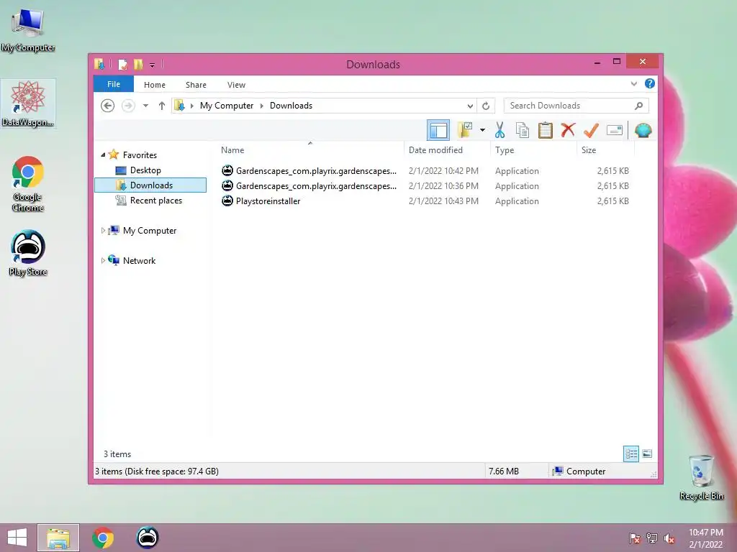The image size is (737, 552).
Task: Open the File menu tab
Action: (x=114, y=85)
